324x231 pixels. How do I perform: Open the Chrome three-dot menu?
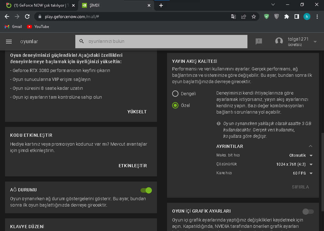(317, 16)
